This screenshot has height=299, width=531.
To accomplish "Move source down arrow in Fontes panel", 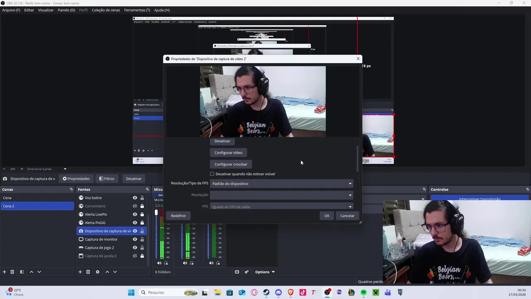I will tap(115, 272).
